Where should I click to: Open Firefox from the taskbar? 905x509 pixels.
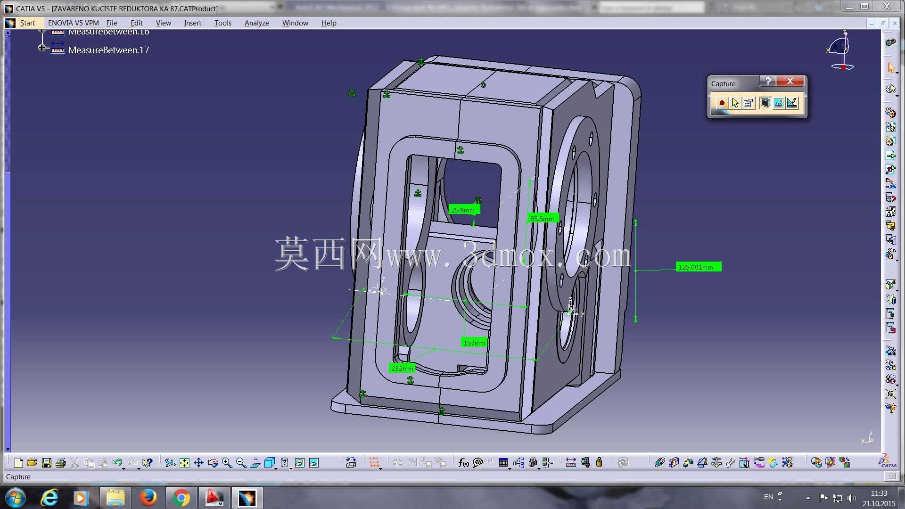[148, 498]
